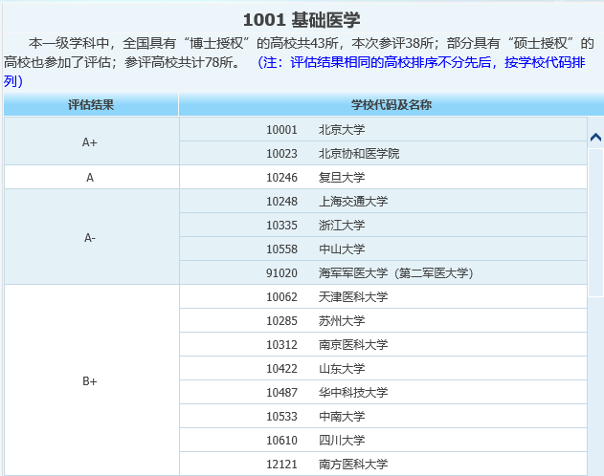Image resolution: width=604 pixels, height=476 pixels.
Task: Click the 10246 复旦大学 entry
Action: coord(329,177)
